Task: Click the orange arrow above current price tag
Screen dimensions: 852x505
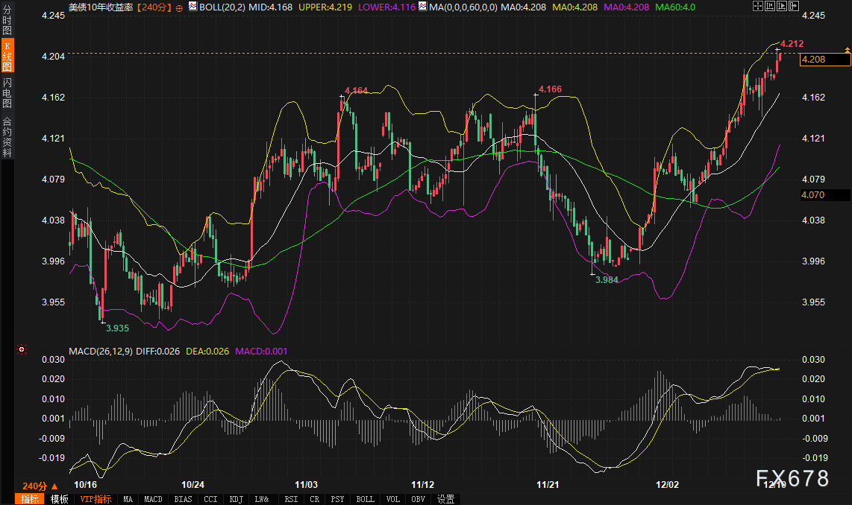Action: [x=847, y=49]
